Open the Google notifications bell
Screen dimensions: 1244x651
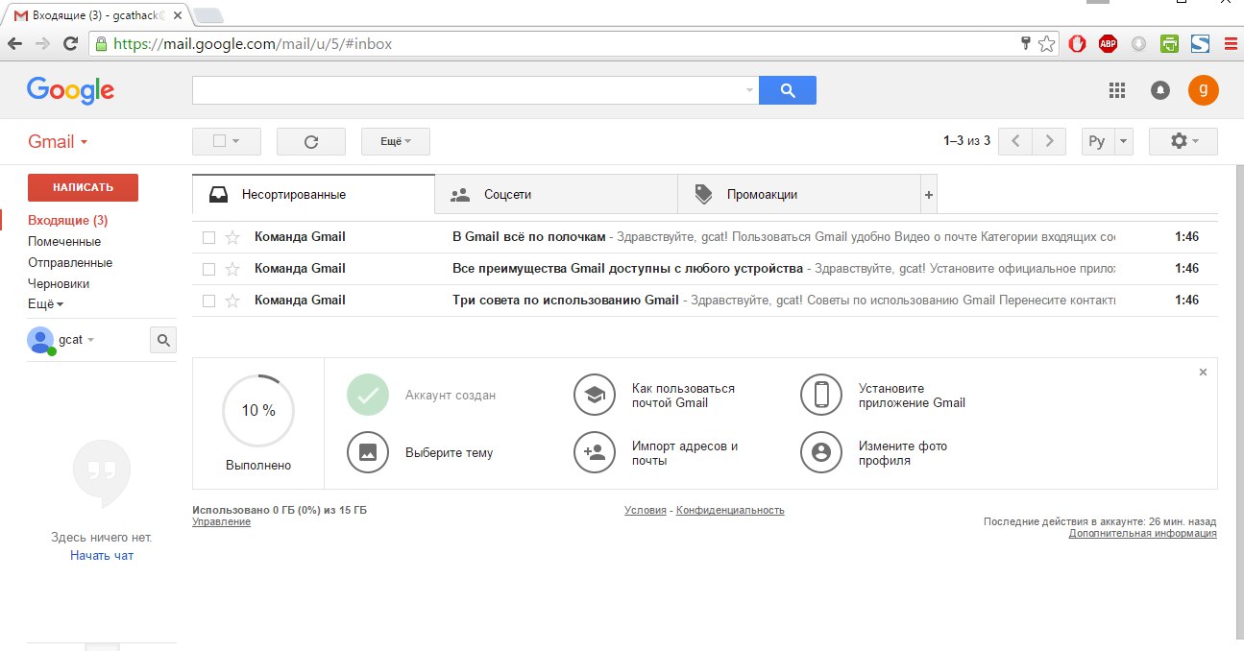coord(1160,90)
